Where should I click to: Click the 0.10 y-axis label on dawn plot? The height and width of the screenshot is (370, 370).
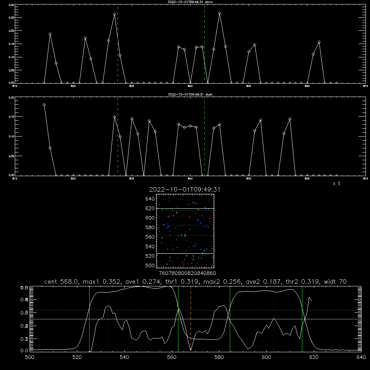click(x=11, y=57)
